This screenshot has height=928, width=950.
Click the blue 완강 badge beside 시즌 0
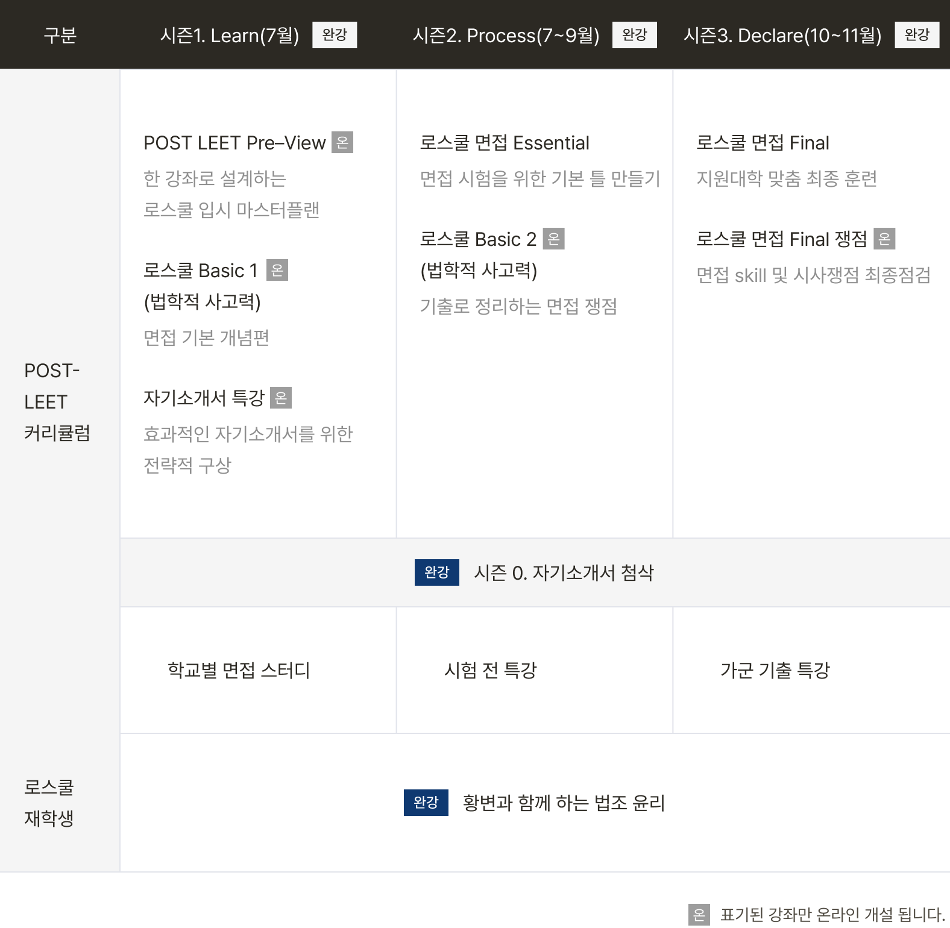pos(436,572)
